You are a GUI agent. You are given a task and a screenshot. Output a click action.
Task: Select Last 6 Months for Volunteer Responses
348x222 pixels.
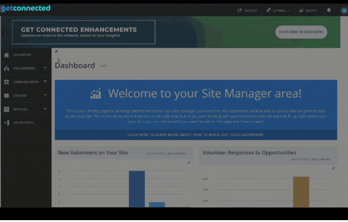pos(300,159)
